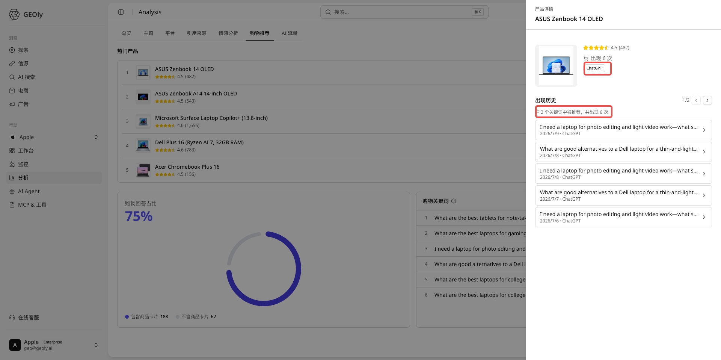Screen dimensions: 721x360
Task: Toggle the 包含商品卡片 legend dot
Action: [x=127, y=317]
